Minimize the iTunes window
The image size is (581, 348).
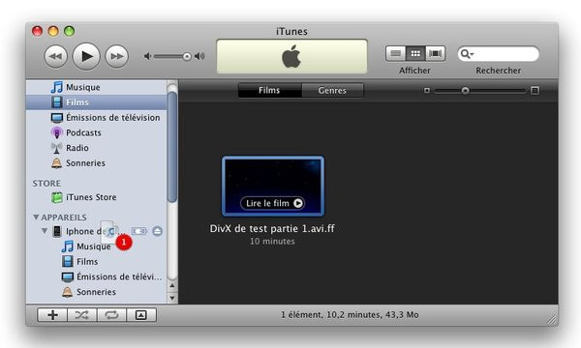tap(53, 31)
